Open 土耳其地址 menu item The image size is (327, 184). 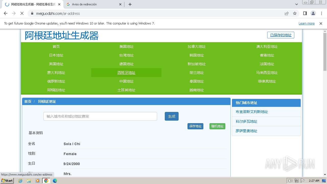click(x=126, y=90)
